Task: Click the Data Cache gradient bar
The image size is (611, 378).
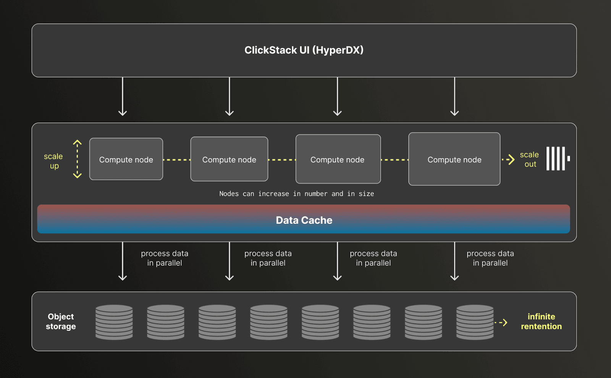Action: 304,220
